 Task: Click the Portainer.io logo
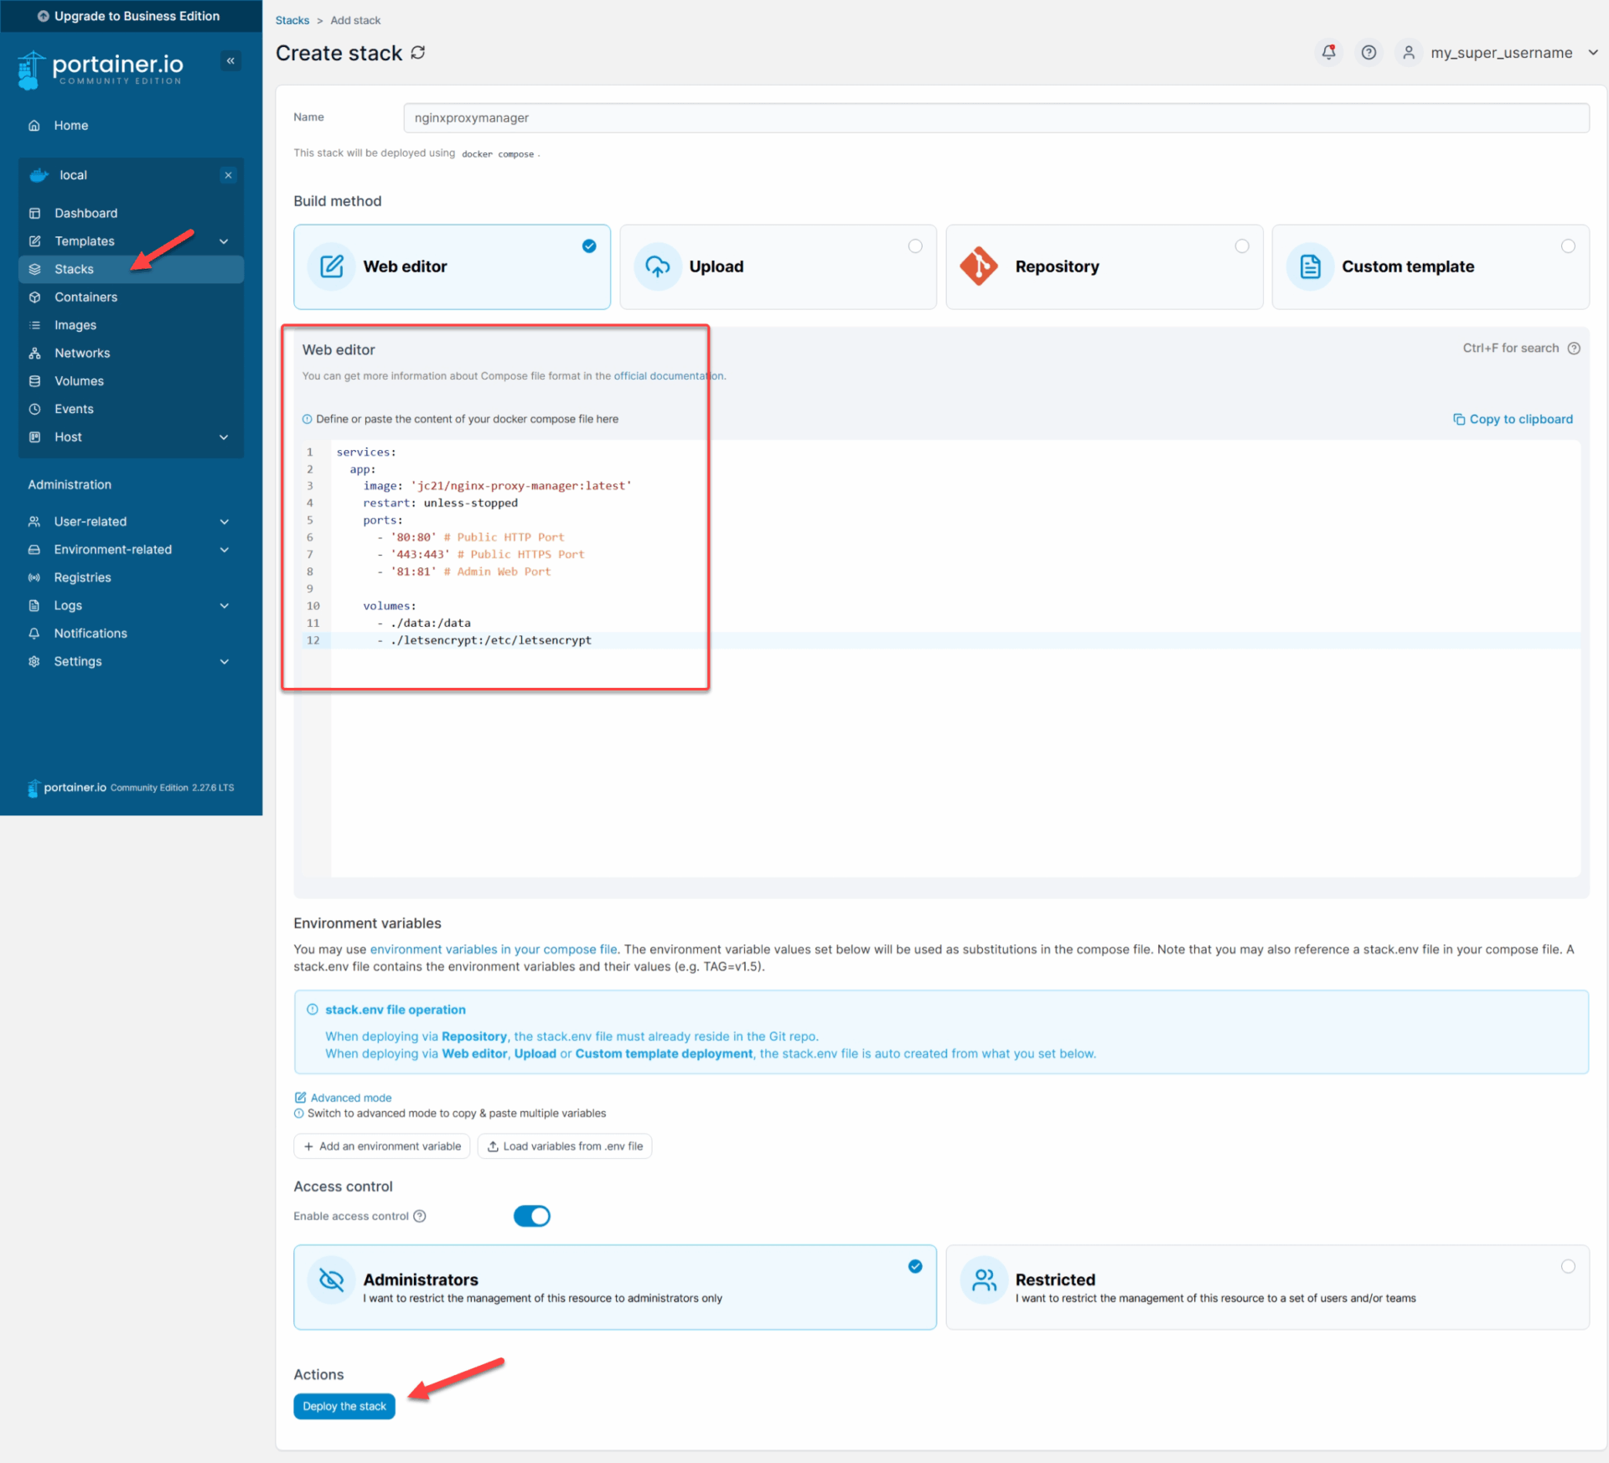(x=101, y=70)
